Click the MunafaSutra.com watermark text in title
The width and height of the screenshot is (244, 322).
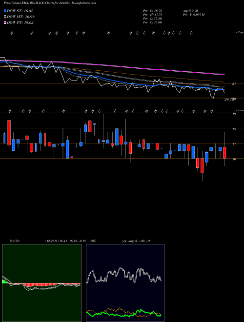click(x=84, y=3)
